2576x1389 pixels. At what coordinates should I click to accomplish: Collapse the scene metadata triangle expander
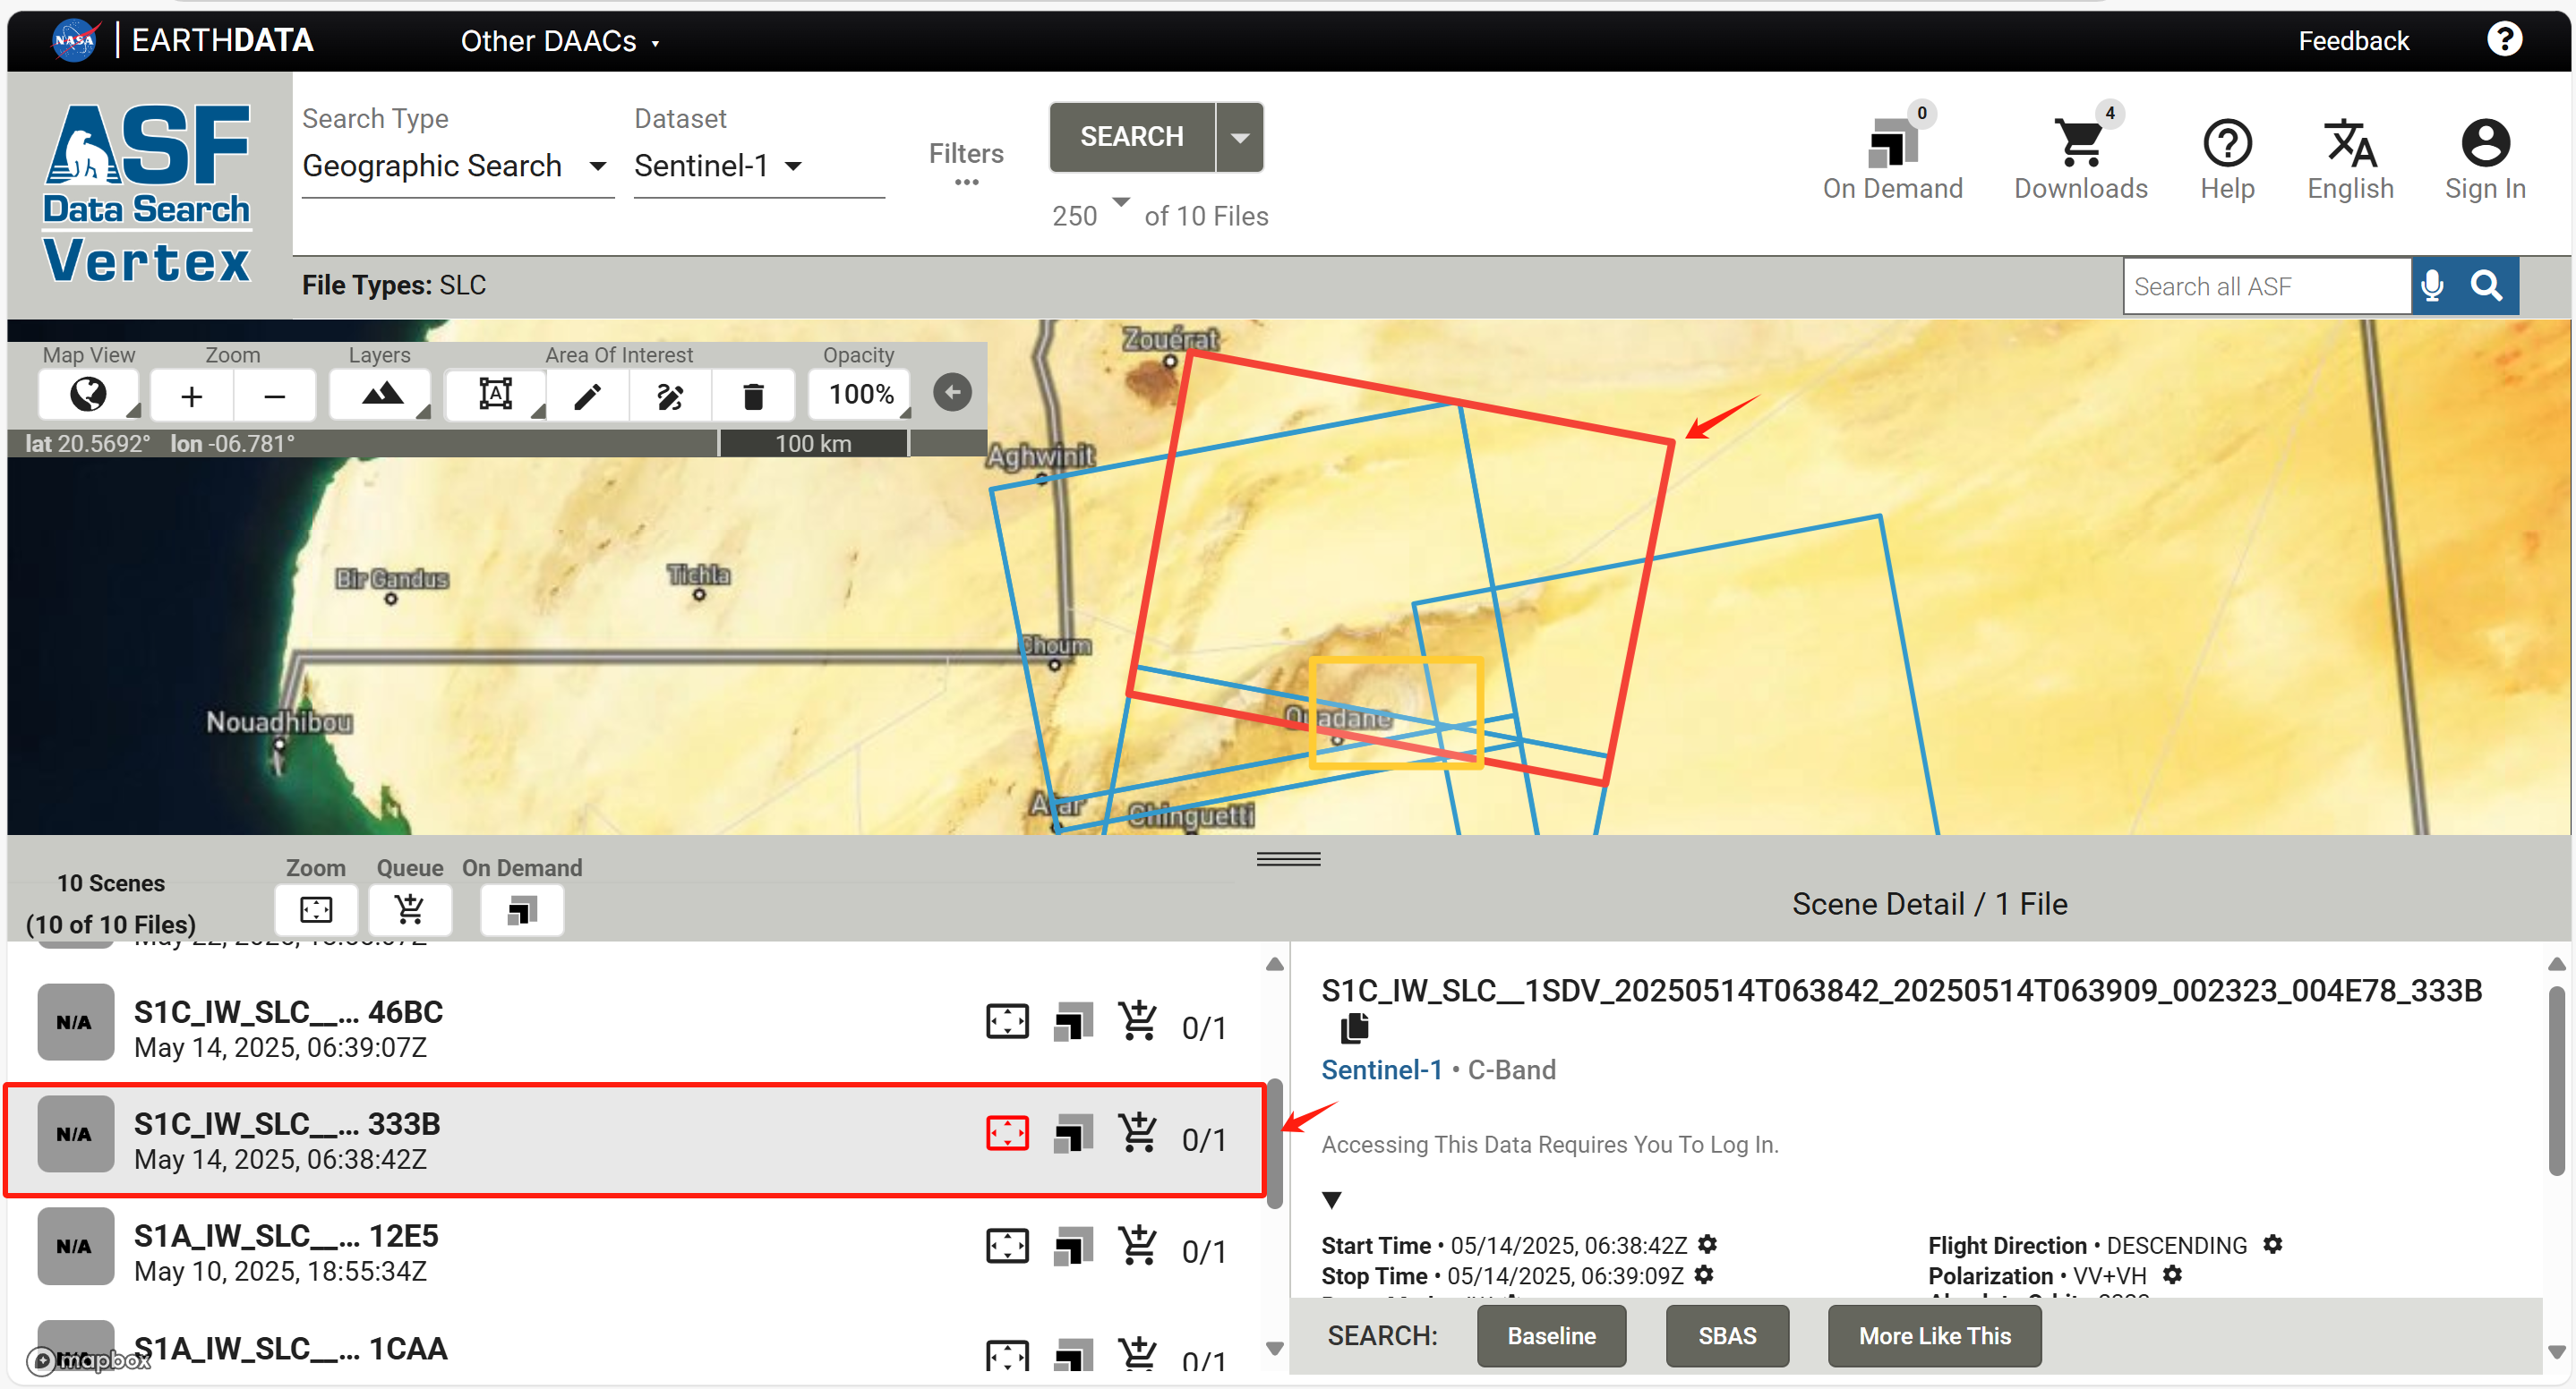[1331, 1199]
